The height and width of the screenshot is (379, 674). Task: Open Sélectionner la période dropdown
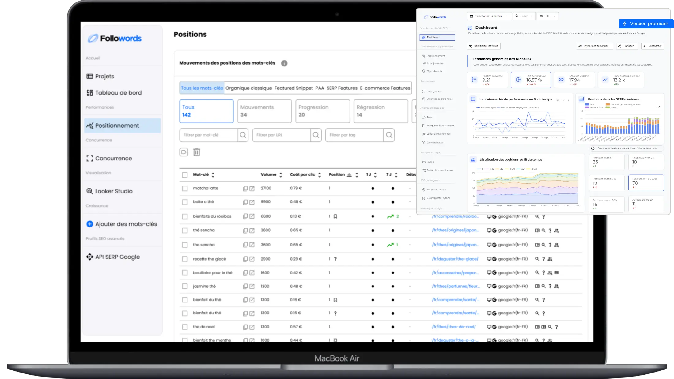pos(489,16)
